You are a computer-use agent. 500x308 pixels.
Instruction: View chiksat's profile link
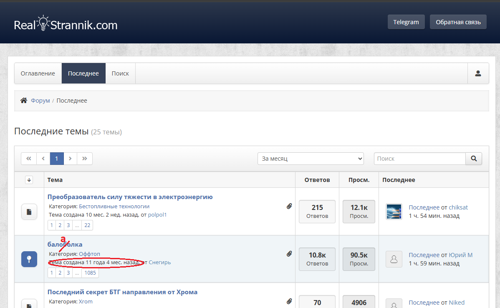(458, 207)
